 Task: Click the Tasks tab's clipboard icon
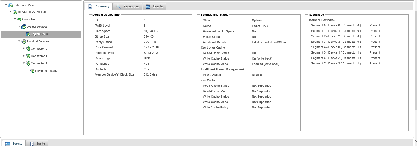click(x=32, y=144)
